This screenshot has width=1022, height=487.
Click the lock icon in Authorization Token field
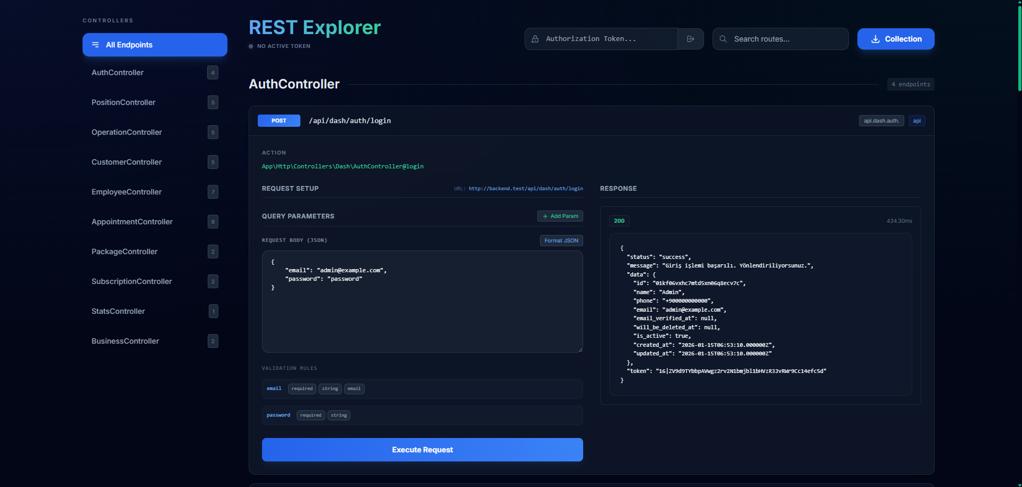(535, 38)
